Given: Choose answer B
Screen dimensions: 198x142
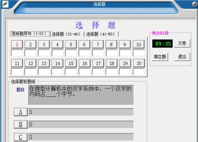Looking at the screenshot, I should click(x=21, y=124).
